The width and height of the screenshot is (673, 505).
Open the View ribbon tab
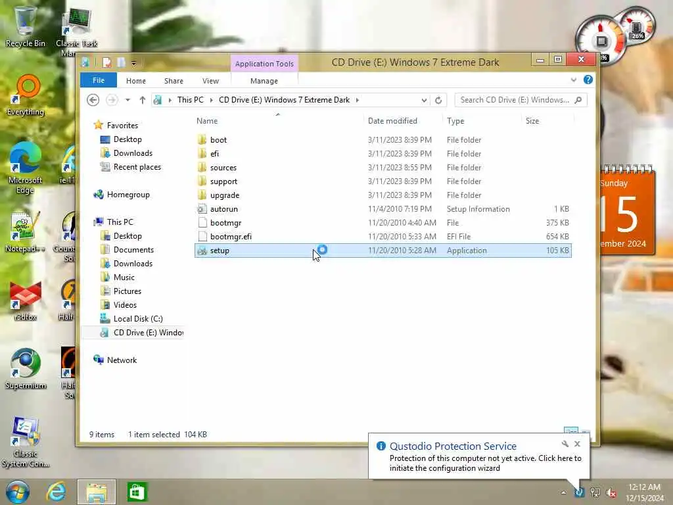[x=211, y=81]
